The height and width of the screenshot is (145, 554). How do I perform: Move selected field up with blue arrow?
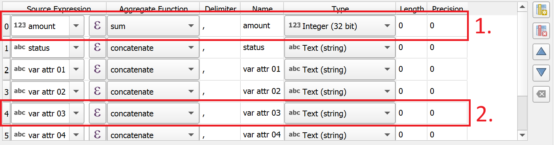pyautogui.click(x=541, y=52)
